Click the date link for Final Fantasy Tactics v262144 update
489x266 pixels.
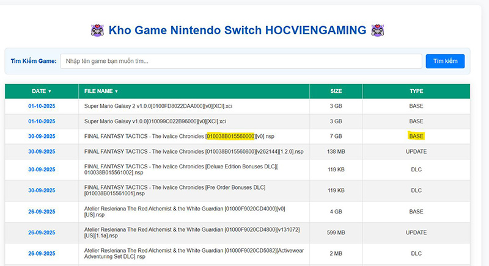pos(42,151)
